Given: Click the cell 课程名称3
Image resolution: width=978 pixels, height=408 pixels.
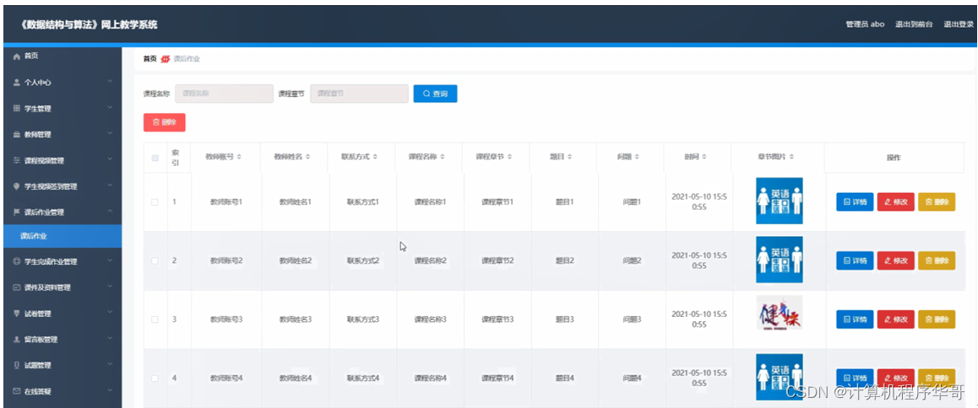Looking at the screenshot, I should 431,319.
